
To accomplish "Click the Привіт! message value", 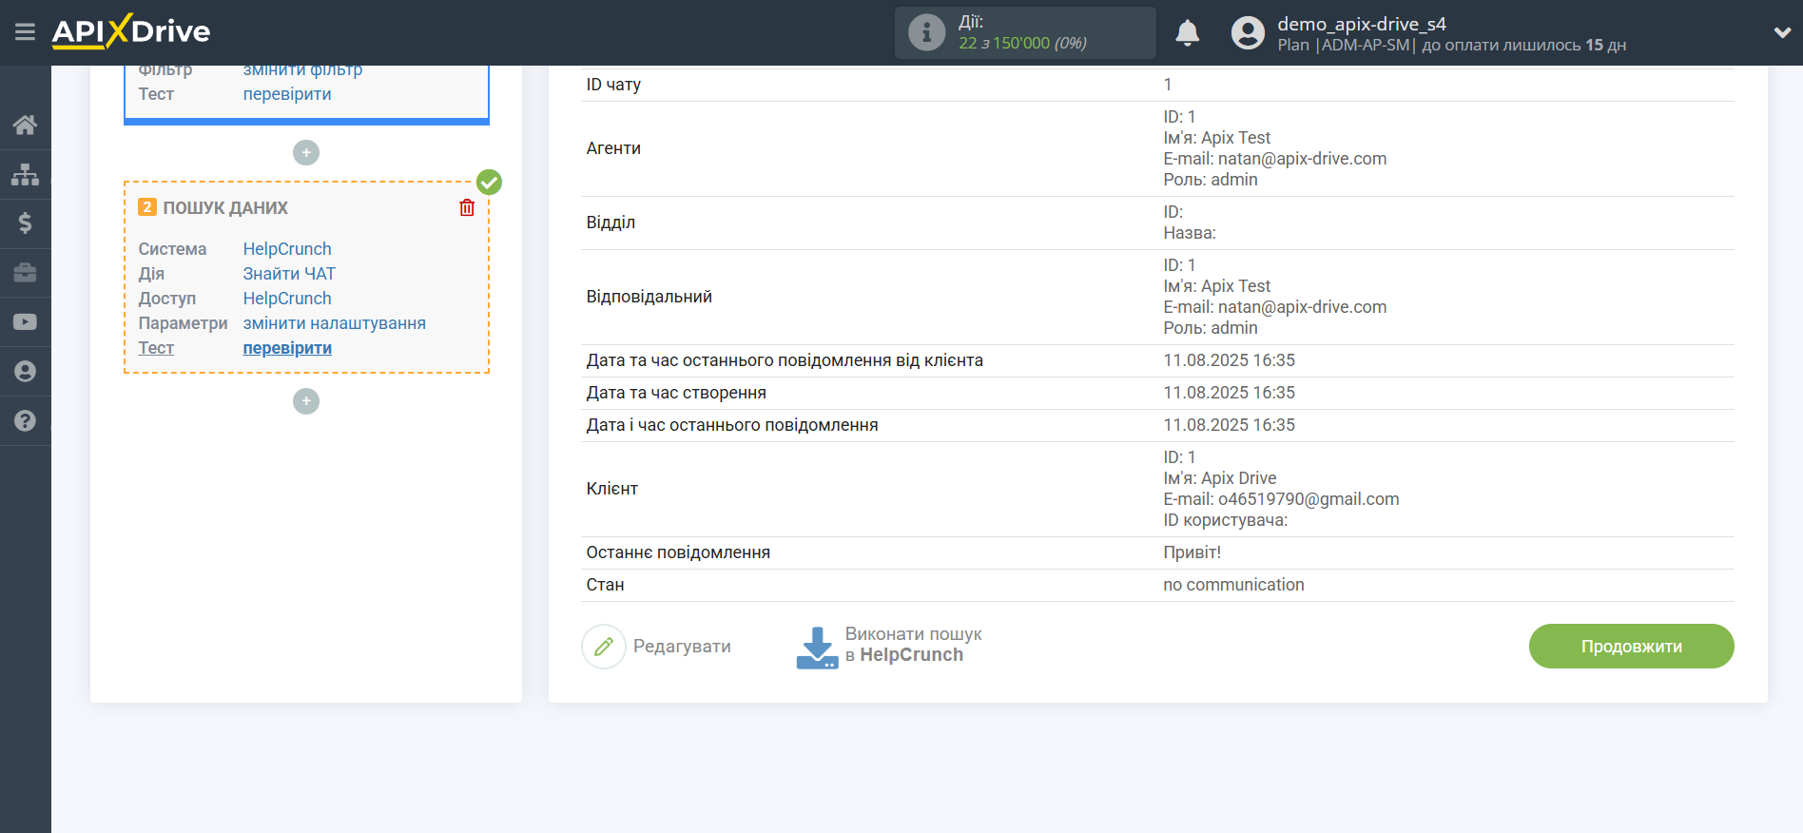I will click(1192, 552).
